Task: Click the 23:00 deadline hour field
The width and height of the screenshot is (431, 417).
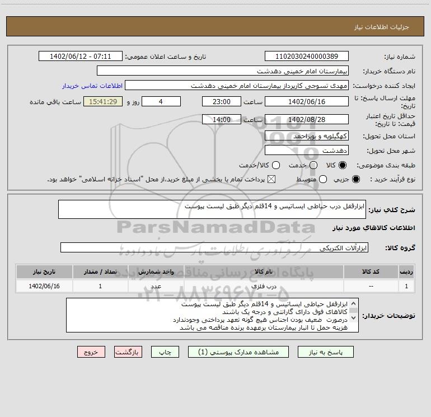Action: pyautogui.click(x=222, y=101)
